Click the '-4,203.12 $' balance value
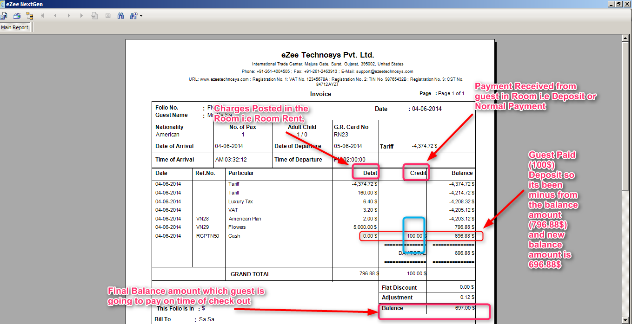 click(461, 219)
